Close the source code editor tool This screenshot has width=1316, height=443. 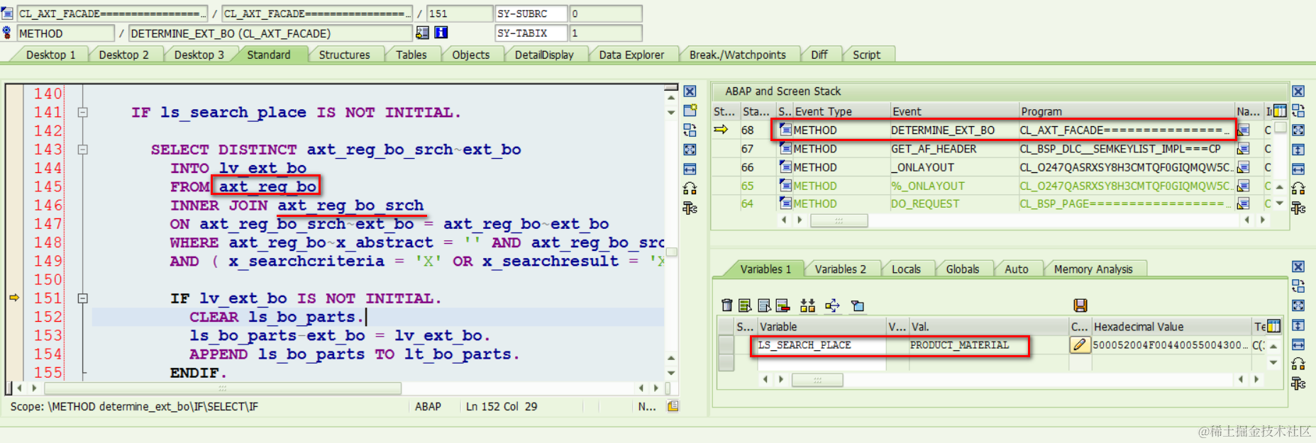[x=690, y=91]
